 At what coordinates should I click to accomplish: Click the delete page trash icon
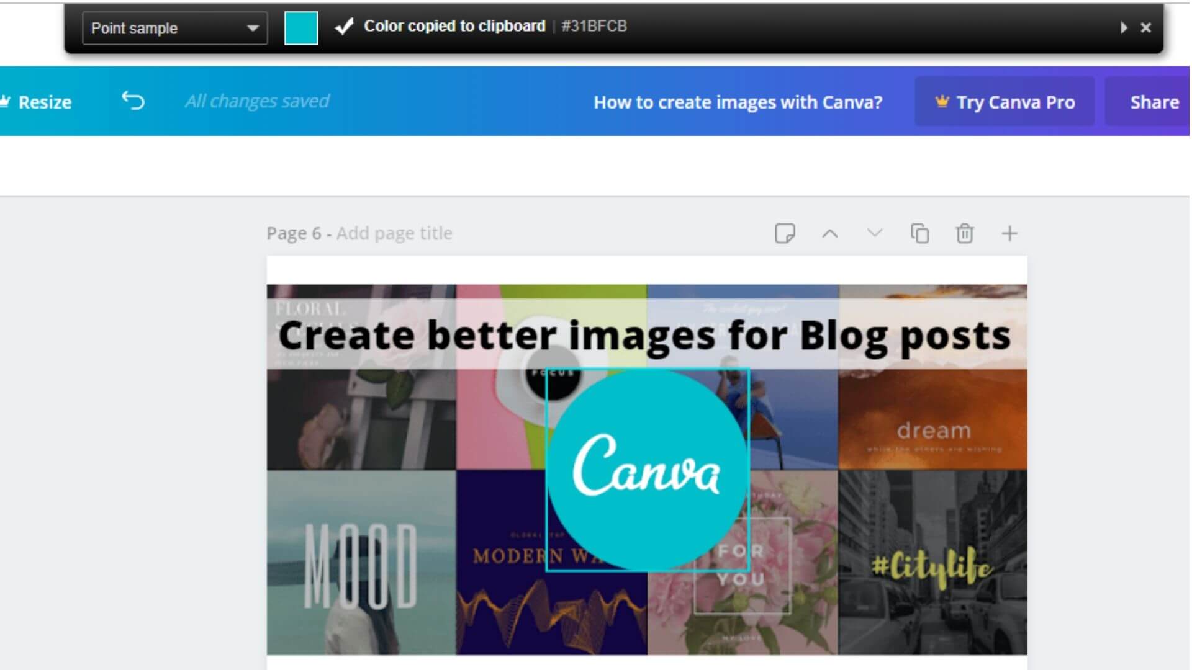[x=964, y=233]
